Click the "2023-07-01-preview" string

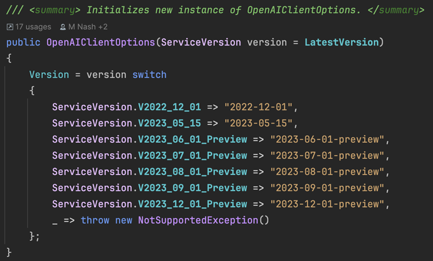click(x=327, y=156)
